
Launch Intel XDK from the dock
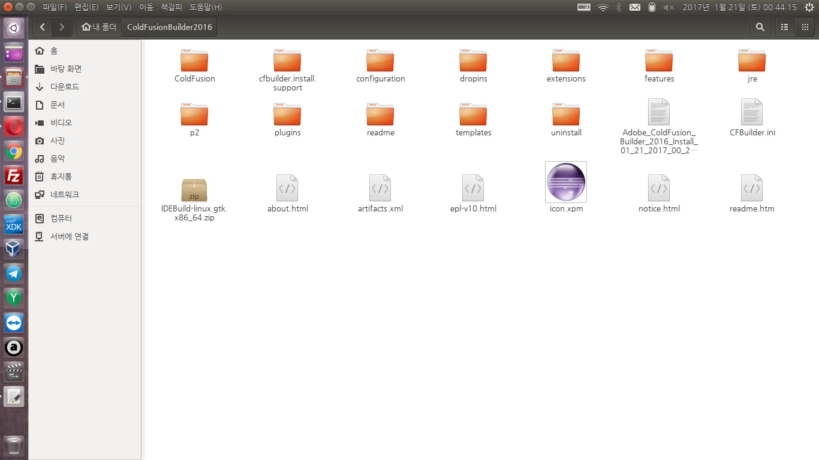click(14, 225)
